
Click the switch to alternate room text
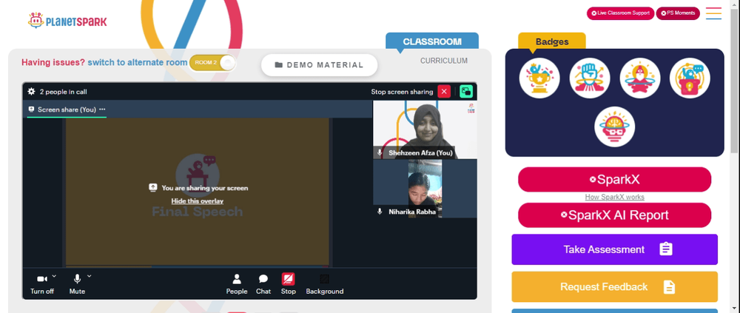tap(138, 62)
